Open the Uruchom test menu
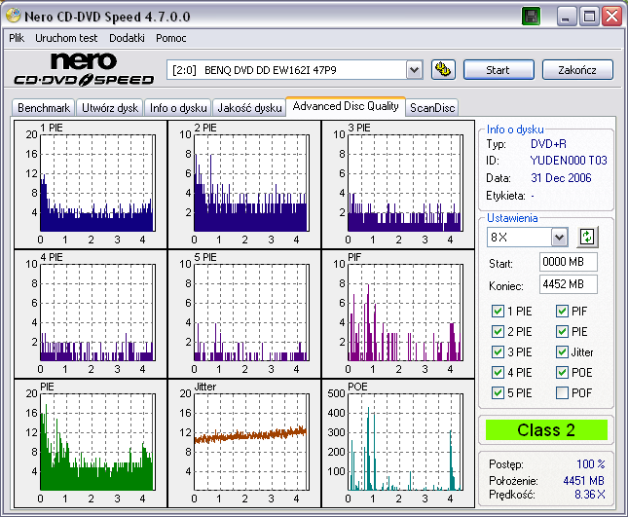 pyautogui.click(x=66, y=38)
